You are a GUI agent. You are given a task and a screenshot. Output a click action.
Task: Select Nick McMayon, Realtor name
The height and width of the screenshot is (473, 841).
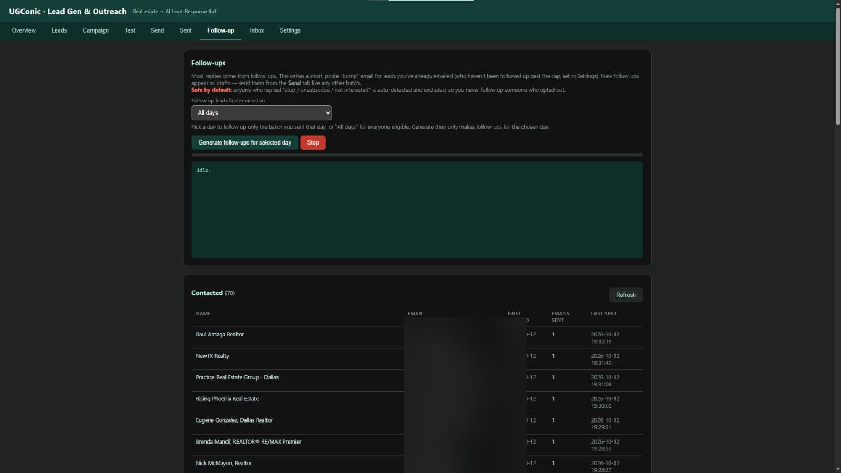coord(224,464)
